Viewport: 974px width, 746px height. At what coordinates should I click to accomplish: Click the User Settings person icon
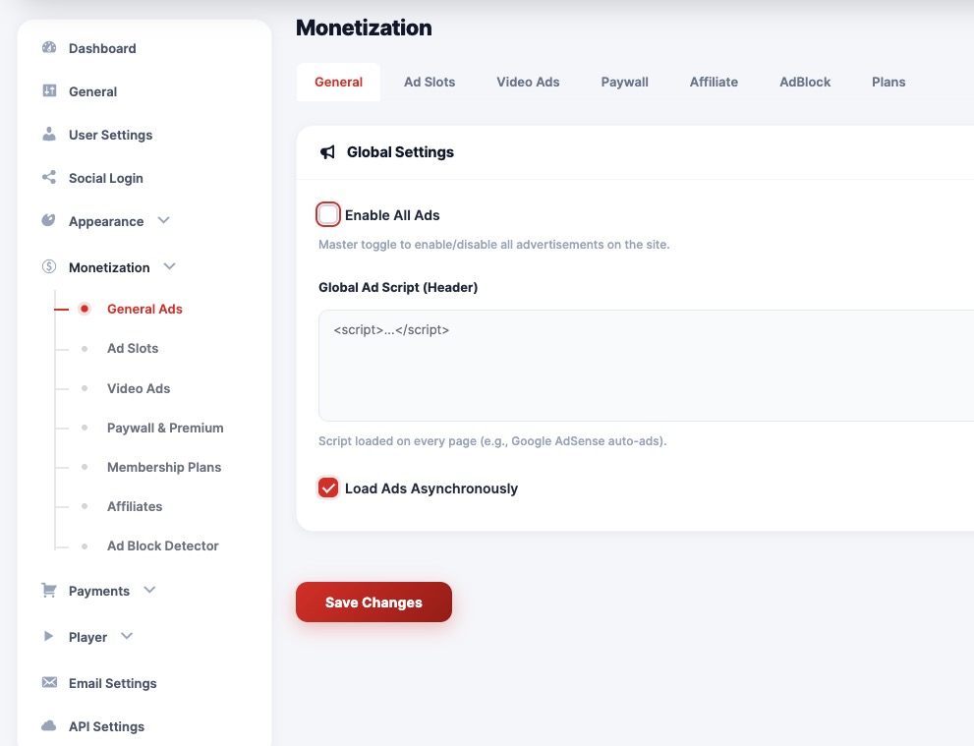[x=49, y=135]
